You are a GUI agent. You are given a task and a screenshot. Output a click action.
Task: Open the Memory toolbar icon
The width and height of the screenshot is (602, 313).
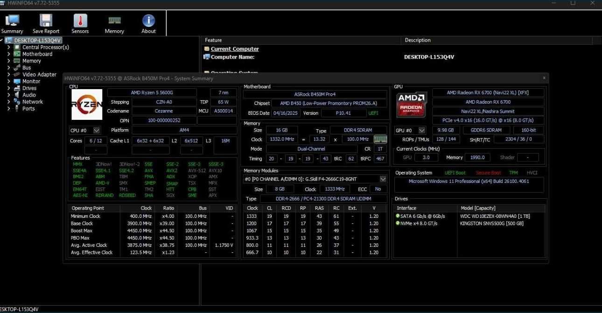tap(114, 21)
